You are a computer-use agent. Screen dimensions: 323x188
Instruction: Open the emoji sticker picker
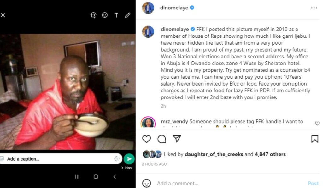[x=105, y=15]
